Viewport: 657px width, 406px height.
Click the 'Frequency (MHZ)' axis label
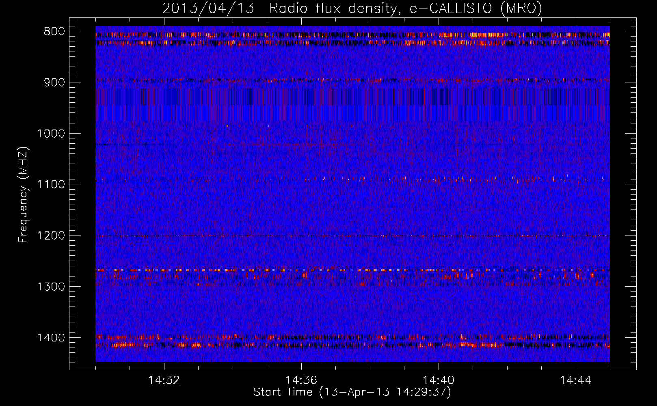23,195
